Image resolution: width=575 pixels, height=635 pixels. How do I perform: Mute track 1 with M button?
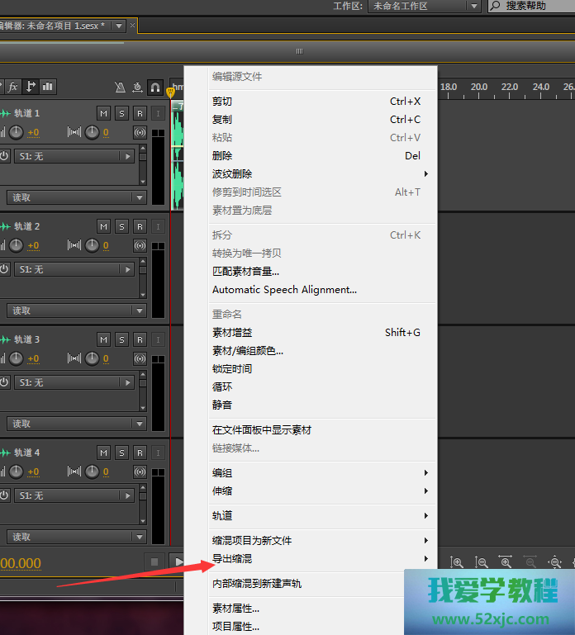click(x=103, y=113)
